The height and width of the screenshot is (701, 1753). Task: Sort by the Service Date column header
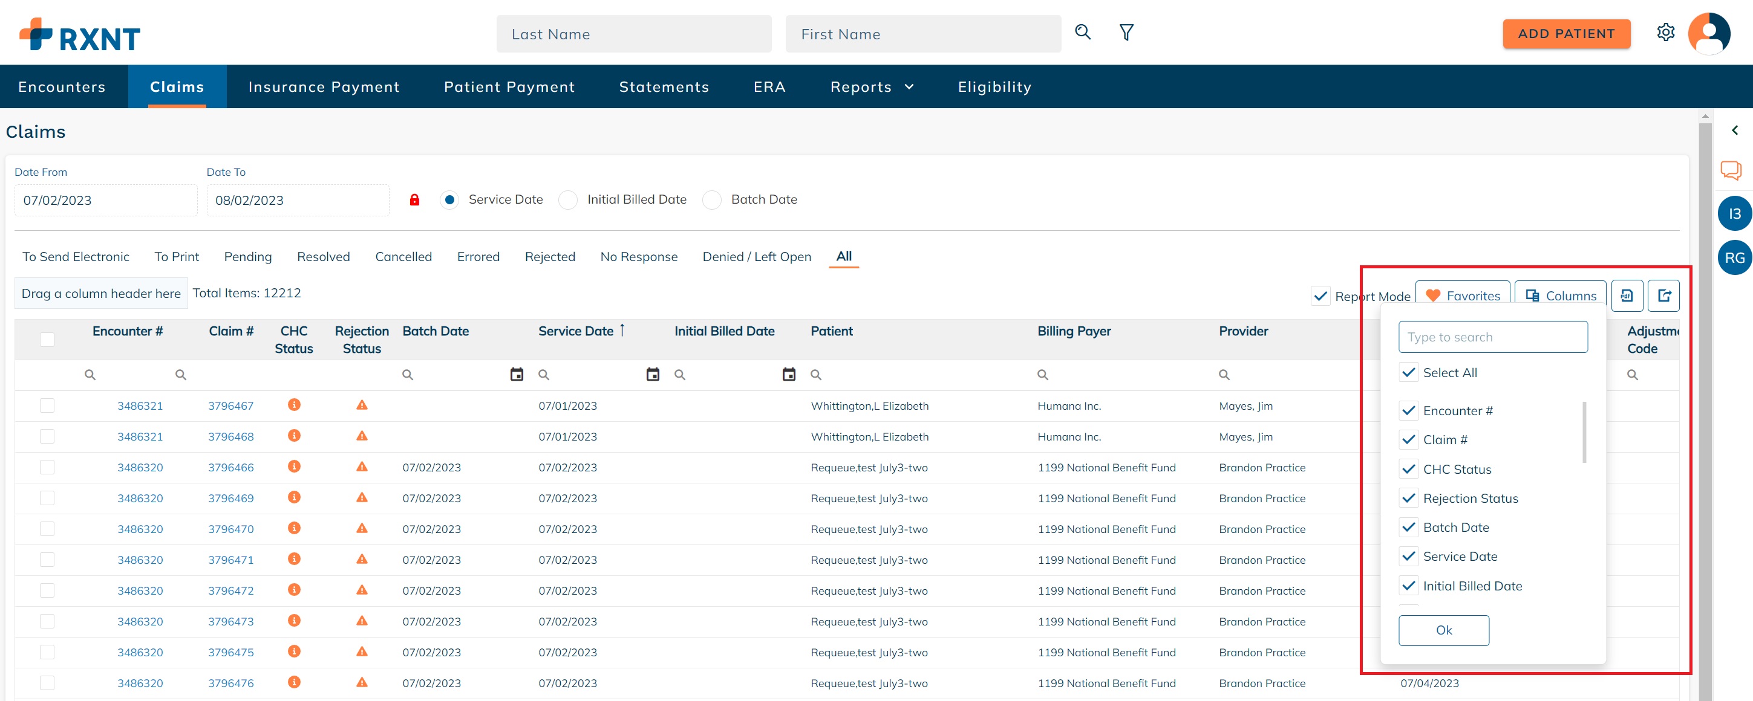coord(576,331)
